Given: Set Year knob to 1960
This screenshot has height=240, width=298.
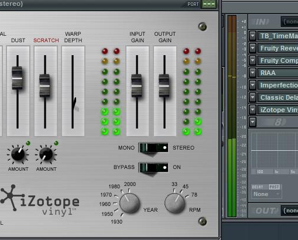Looking at the screenshot, I should (105, 204).
